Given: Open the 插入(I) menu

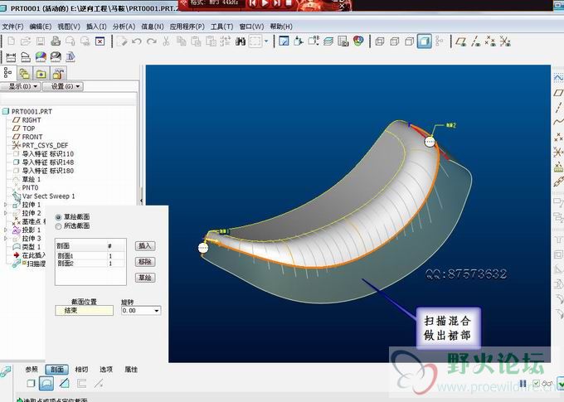Looking at the screenshot, I should [96, 27].
